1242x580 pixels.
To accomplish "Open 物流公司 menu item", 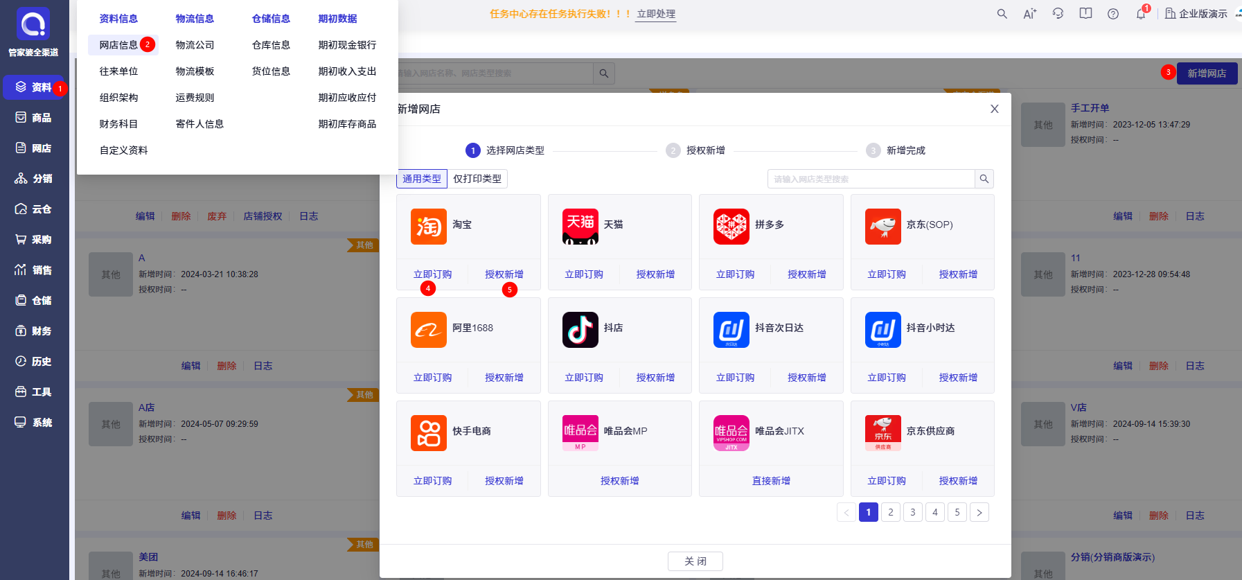I will (x=195, y=45).
